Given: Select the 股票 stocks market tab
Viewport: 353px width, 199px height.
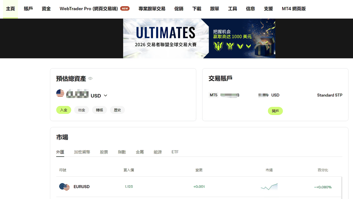Looking at the screenshot, I should click(x=104, y=152).
